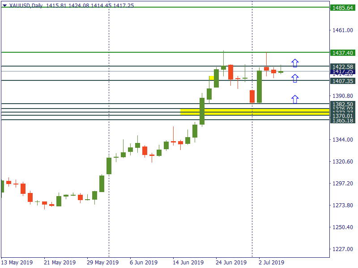Click the green 1437.40 price label
This screenshot has width=358, height=268.
coord(342,53)
